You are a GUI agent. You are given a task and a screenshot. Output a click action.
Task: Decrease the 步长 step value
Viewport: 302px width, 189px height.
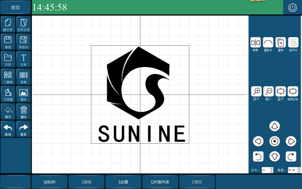tap(271, 172)
